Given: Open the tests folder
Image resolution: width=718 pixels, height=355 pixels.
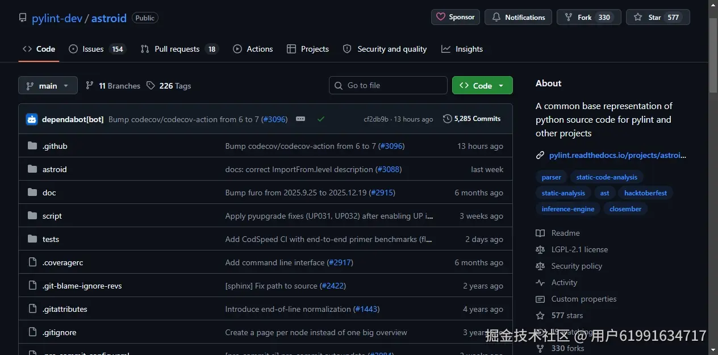Looking at the screenshot, I should pos(51,239).
